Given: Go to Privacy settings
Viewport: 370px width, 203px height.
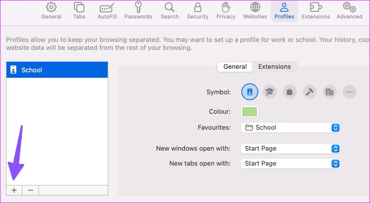Looking at the screenshot, I should pyautogui.click(x=226, y=11).
